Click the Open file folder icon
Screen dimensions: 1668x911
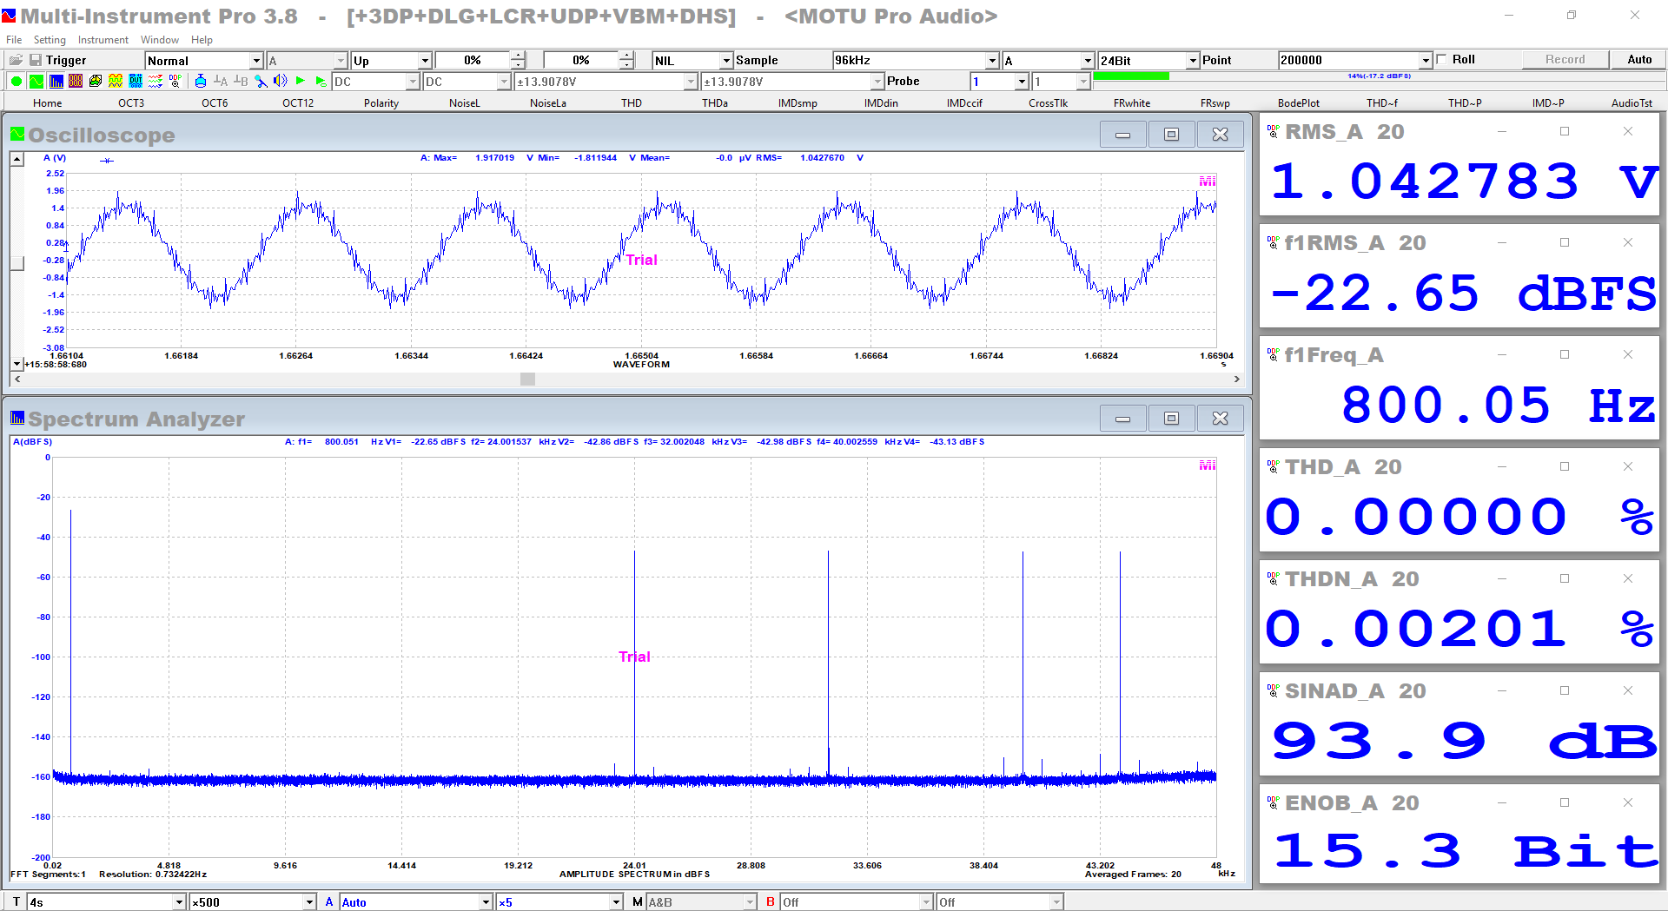(x=16, y=60)
